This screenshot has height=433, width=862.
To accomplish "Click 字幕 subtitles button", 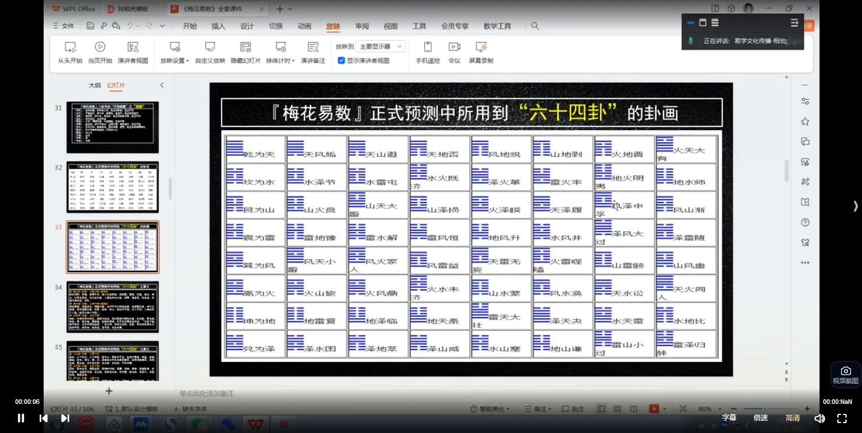I will pos(729,418).
